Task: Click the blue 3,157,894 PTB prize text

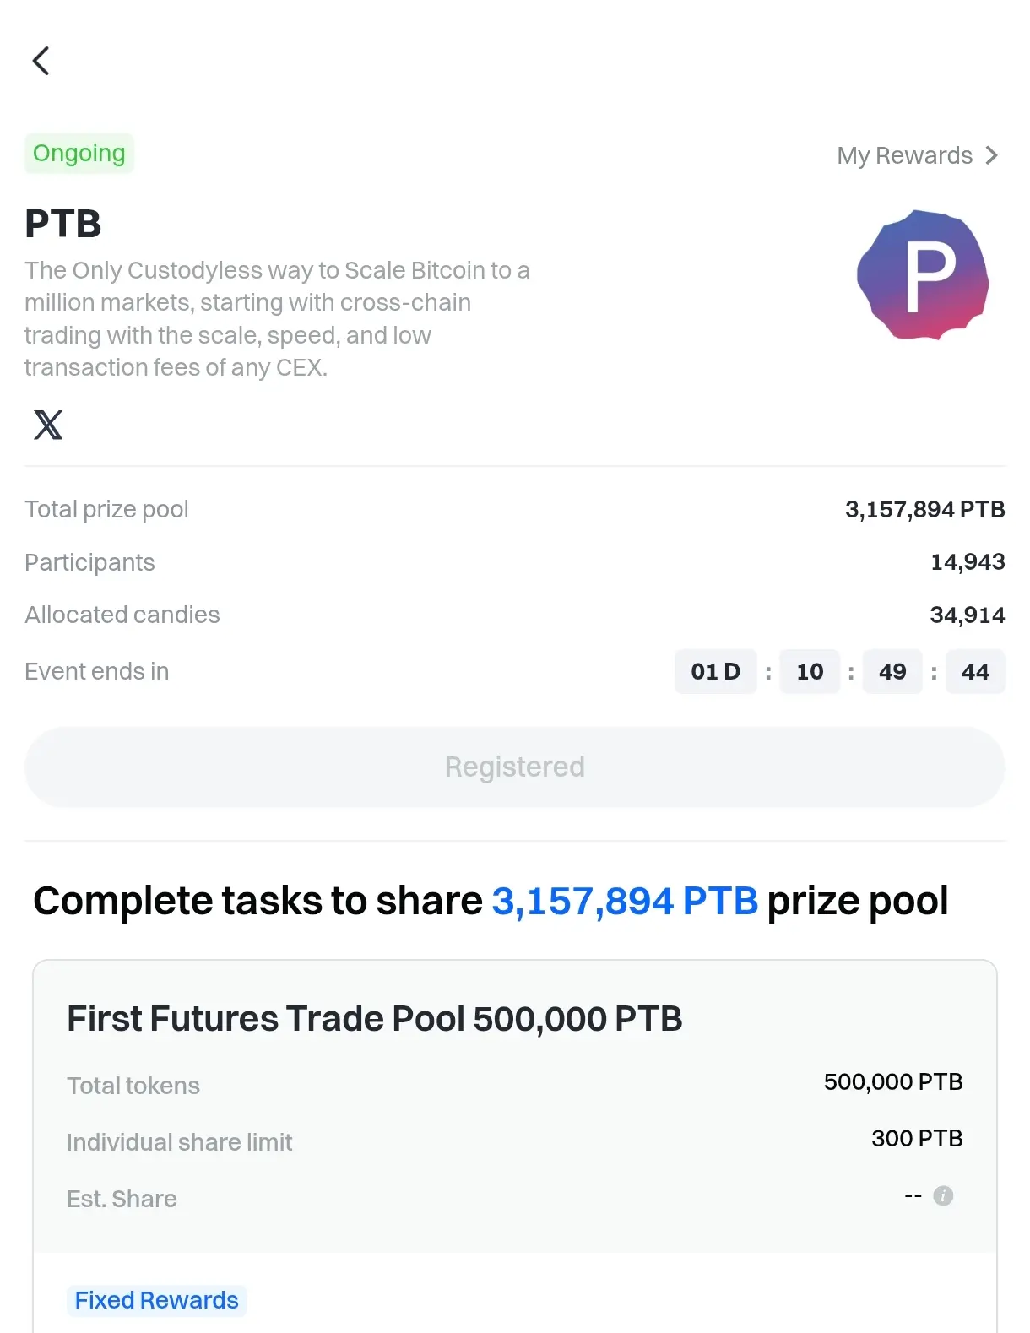Action: tap(625, 901)
